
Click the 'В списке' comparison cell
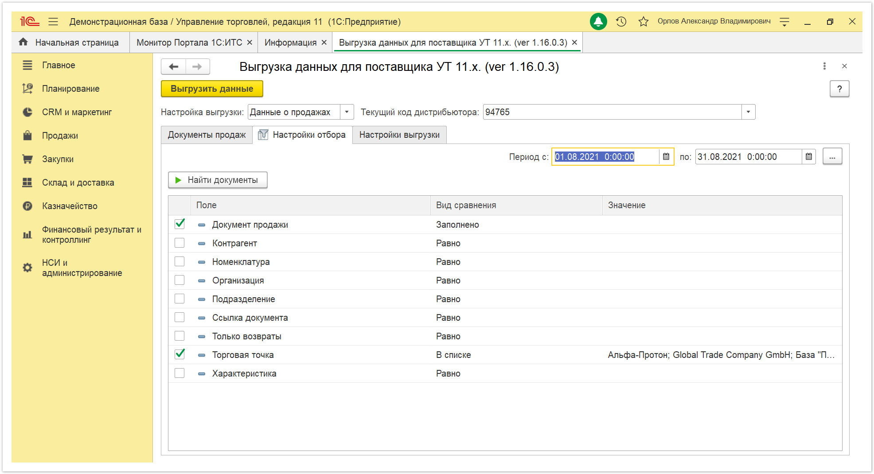tap(516, 355)
